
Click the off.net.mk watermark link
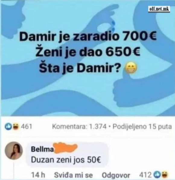(159, 9)
